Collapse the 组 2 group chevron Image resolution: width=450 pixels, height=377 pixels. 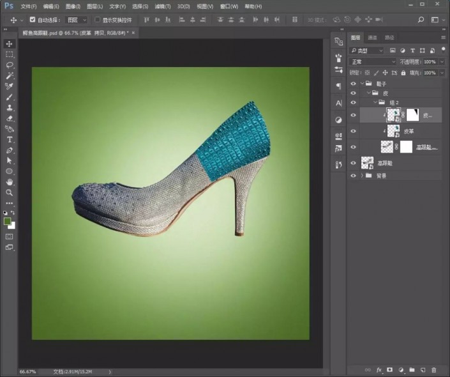click(375, 103)
